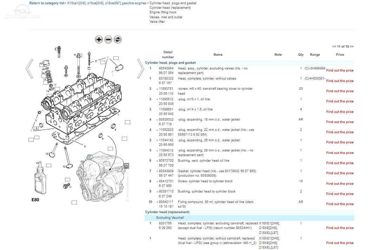This screenshot has width=390, height=250.
Task: Click the Qty column header
Action: coord(301,55)
